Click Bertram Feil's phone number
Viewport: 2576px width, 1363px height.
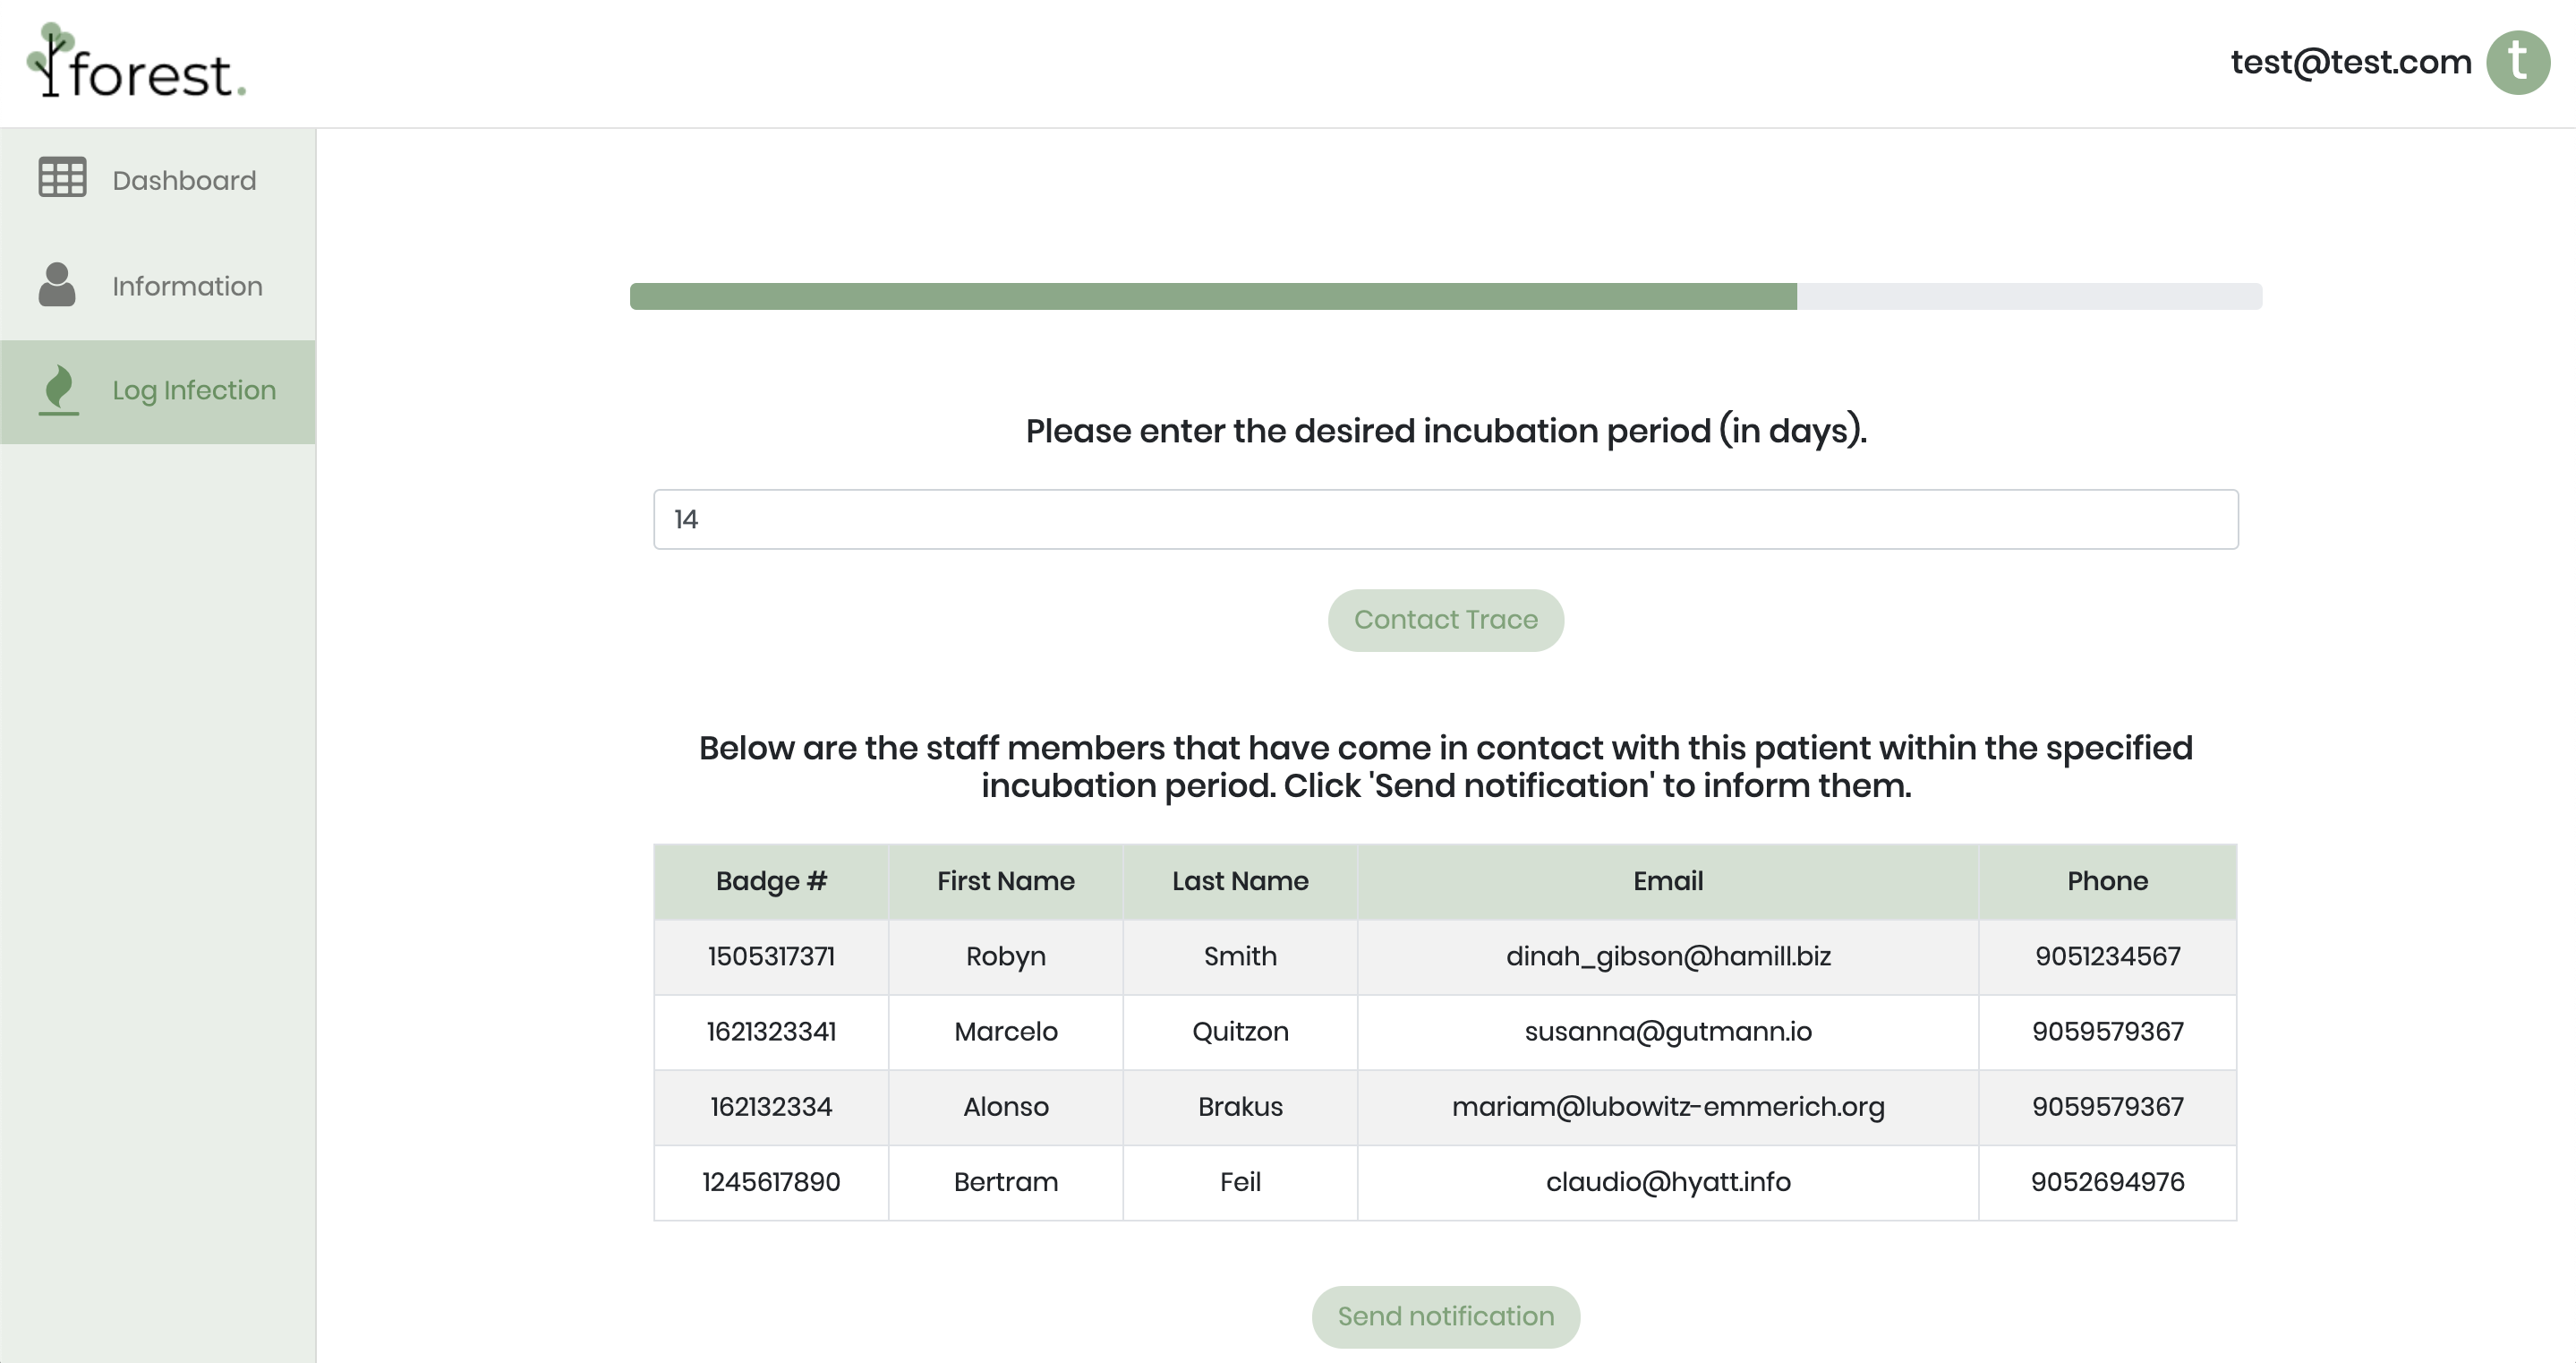(x=2106, y=1182)
